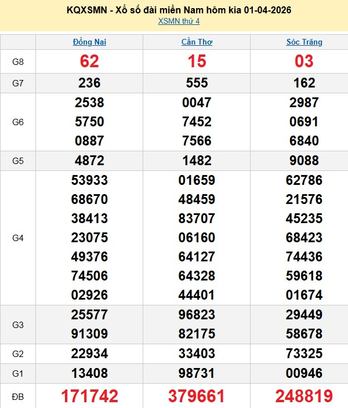This screenshot has height=408, width=348.
Task: Select Đồng Nai G5 number 4872
Action: 89,161
